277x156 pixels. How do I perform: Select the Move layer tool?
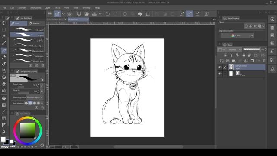coord(4,23)
